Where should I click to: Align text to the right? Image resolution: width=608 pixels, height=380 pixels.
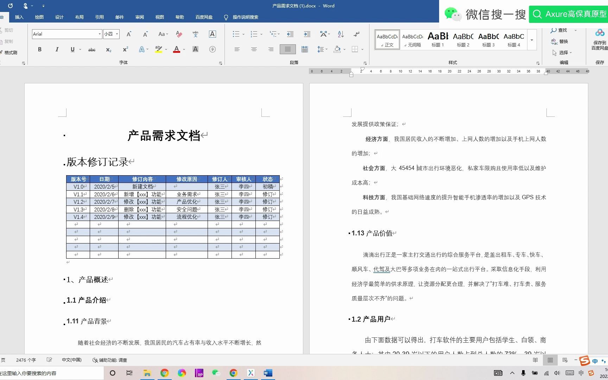point(271,49)
